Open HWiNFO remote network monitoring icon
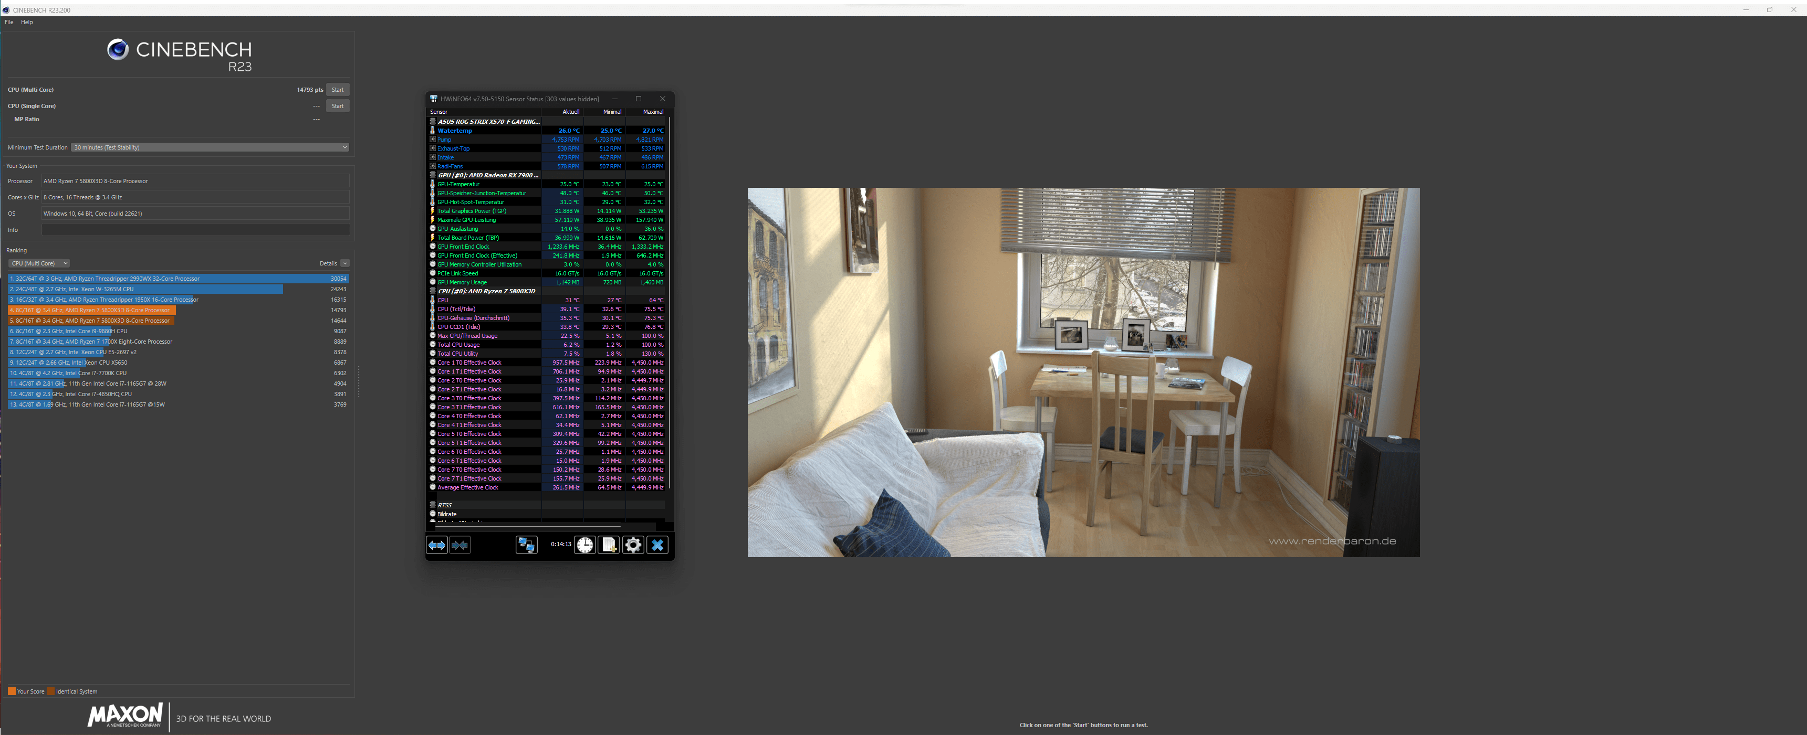 click(526, 545)
